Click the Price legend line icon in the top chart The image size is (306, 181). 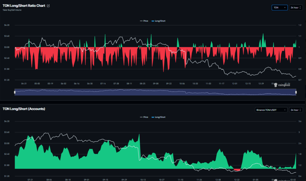pyautogui.click(x=141, y=21)
